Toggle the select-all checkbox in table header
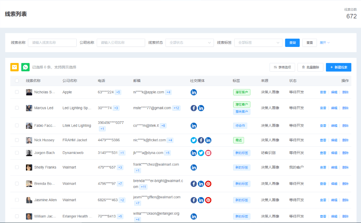 tap(17, 81)
